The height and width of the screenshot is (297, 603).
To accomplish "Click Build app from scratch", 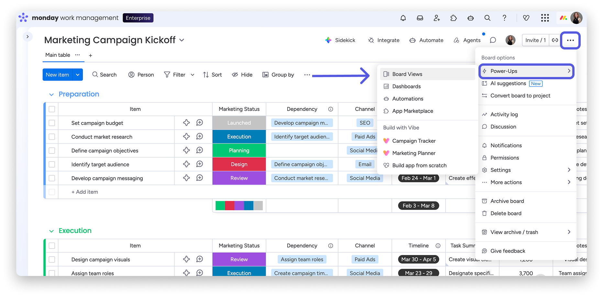I will pos(428,165).
